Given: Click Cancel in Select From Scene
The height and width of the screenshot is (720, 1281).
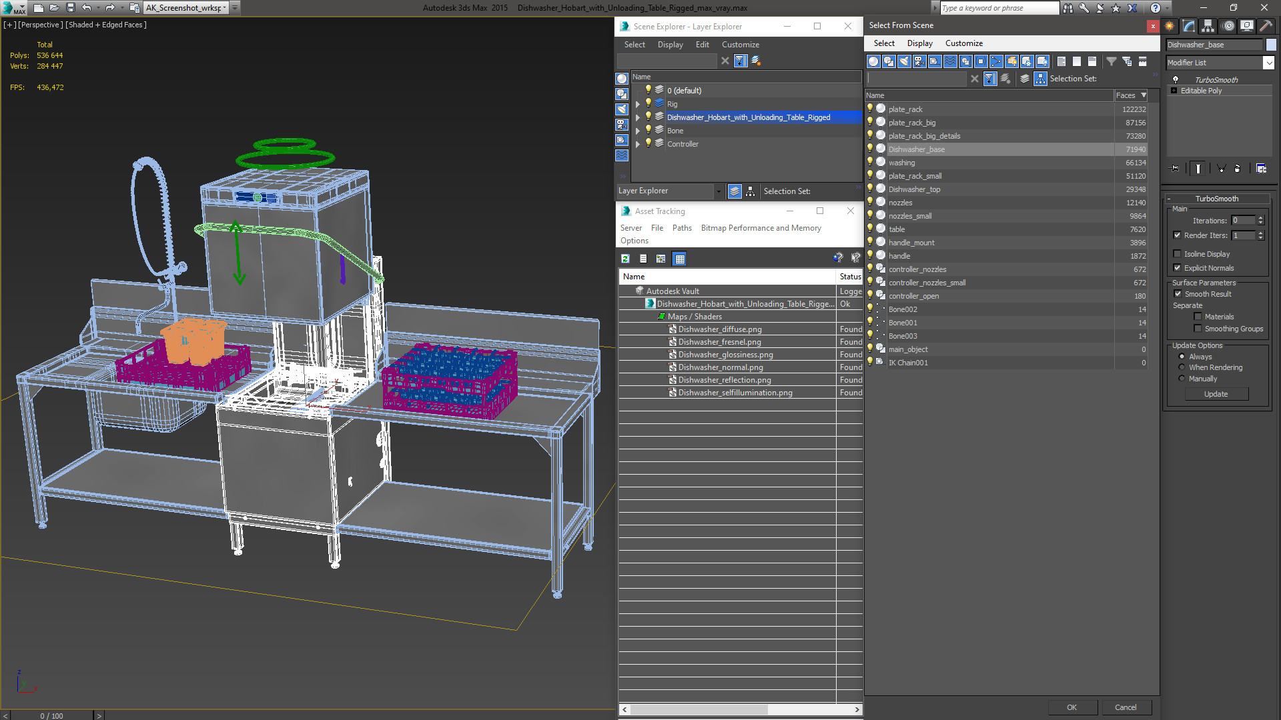Looking at the screenshot, I should coord(1126,707).
